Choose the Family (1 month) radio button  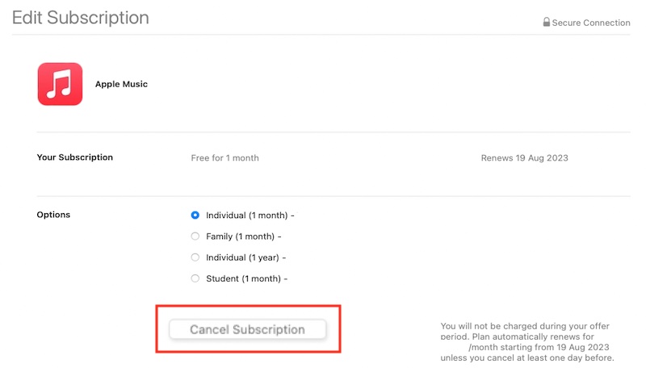pyautogui.click(x=195, y=236)
